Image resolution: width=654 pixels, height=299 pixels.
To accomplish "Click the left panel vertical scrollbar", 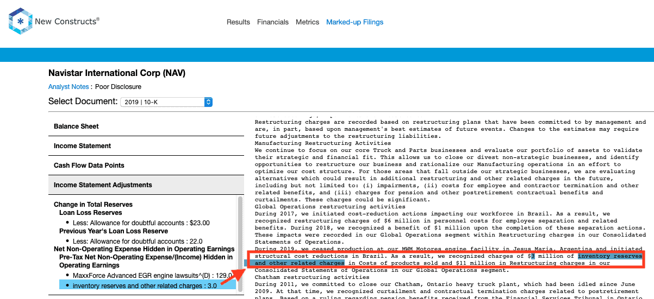I will (240, 243).
